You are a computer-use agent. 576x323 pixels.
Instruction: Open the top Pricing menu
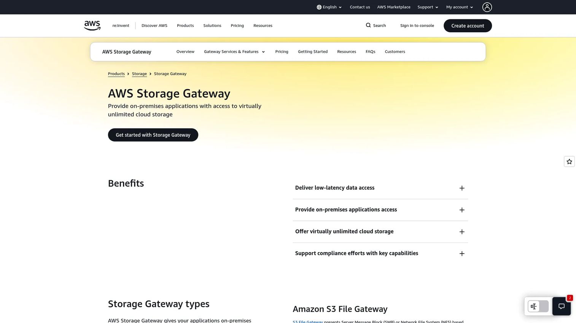click(x=237, y=26)
